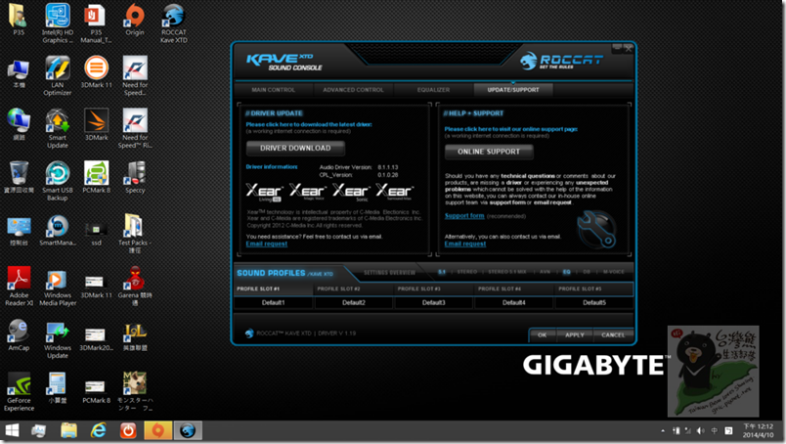This screenshot has height=444, width=786.
Task: Open the Need for Speed shortcut beside 3DMark
Action: click(135, 128)
